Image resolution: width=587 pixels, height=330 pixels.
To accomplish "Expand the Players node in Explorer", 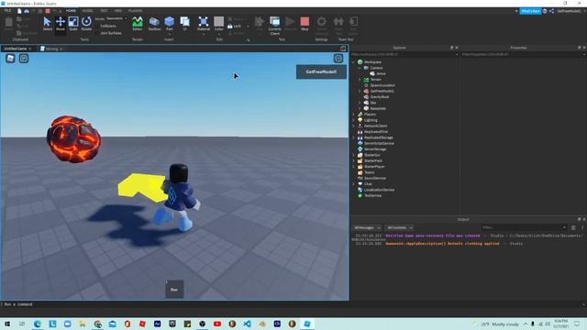I will [354, 115].
